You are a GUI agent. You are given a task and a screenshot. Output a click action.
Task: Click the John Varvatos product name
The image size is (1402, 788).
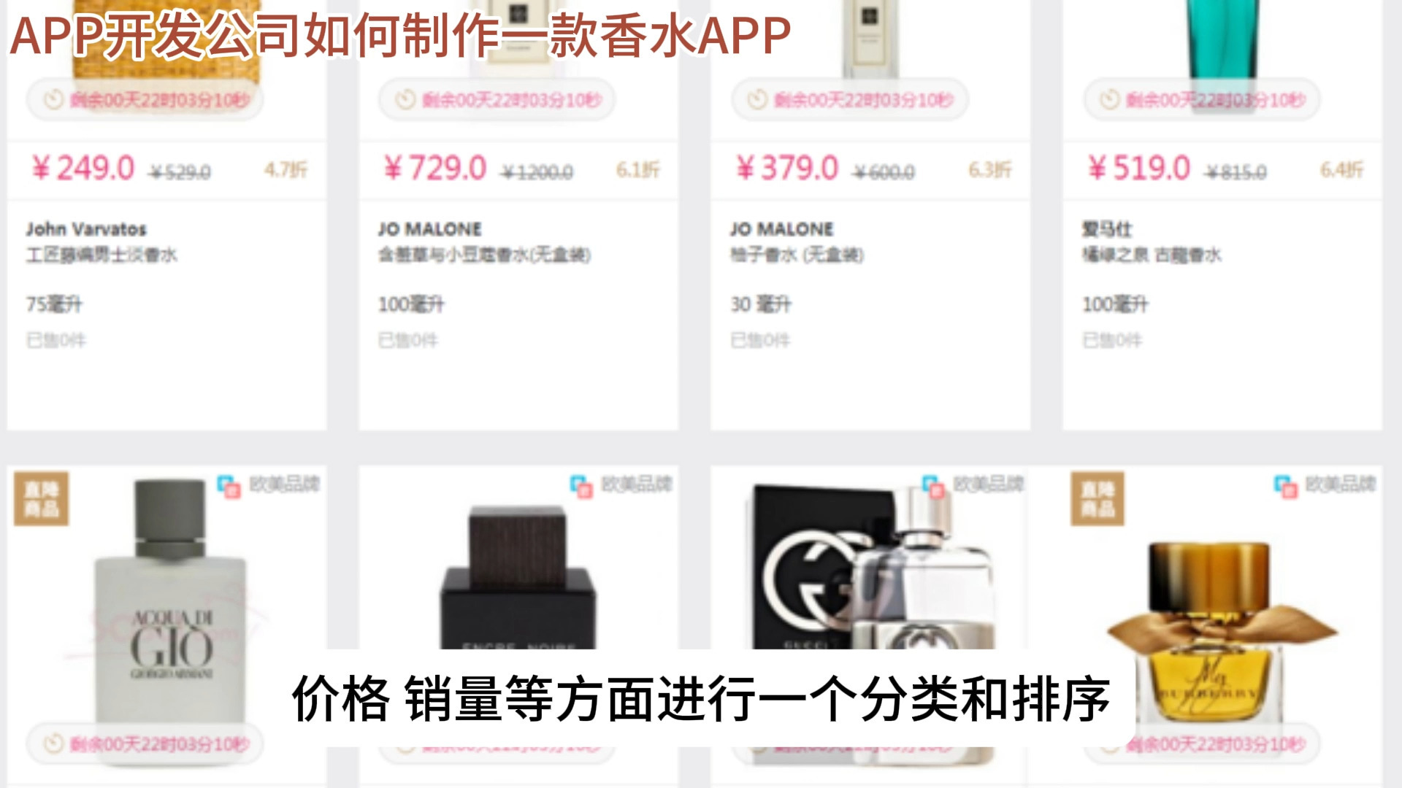pyautogui.click(x=86, y=229)
